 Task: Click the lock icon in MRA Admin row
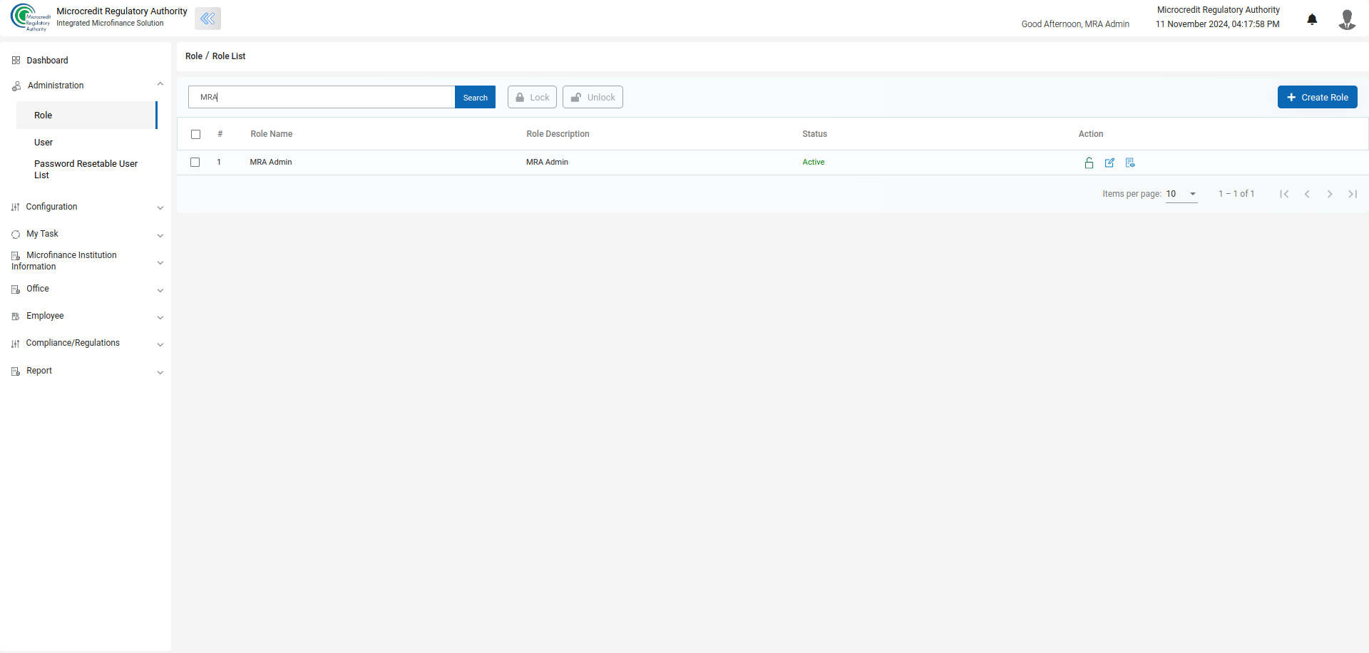coord(1089,163)
